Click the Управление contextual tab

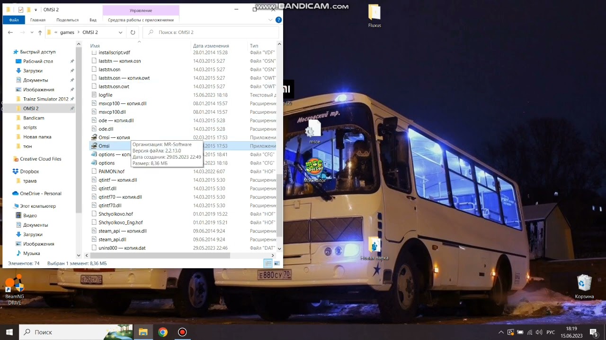pos(141,10)
